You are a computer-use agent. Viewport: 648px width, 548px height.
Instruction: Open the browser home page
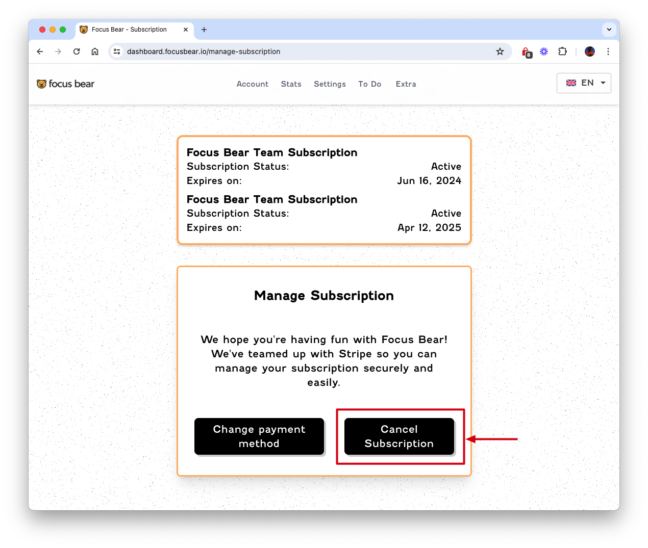pos(95,51)
